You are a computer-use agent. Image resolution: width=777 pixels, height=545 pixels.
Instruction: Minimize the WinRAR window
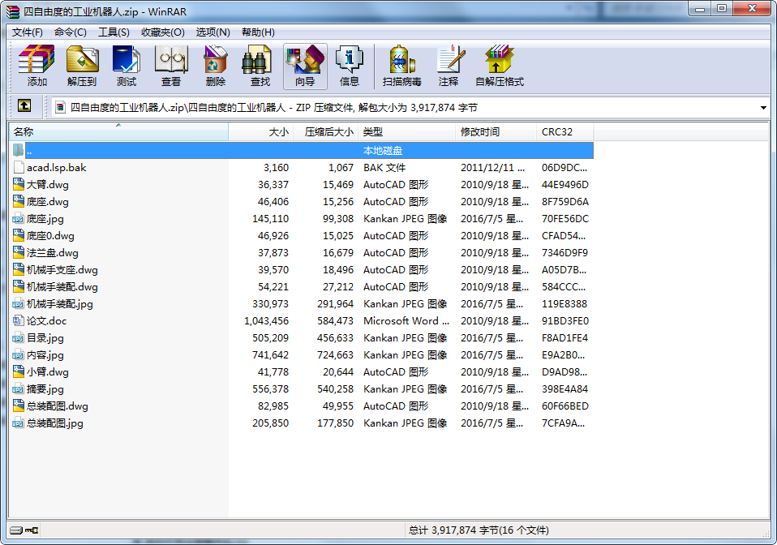click(700, 8)
